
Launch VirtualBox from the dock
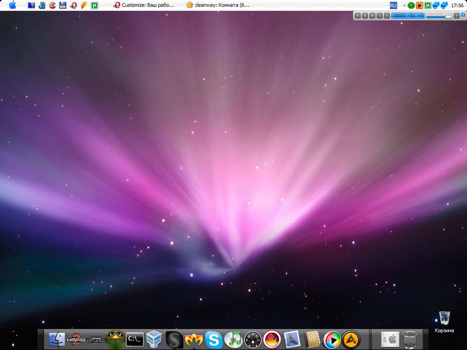coord(155,339)
